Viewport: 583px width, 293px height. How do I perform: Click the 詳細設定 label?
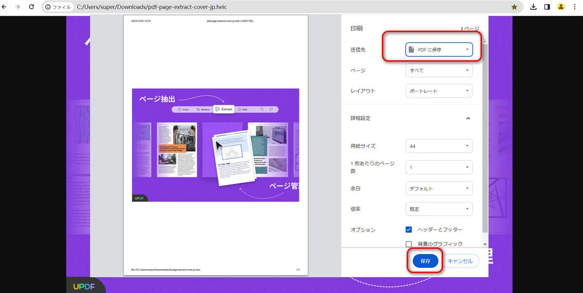point(361,118)
